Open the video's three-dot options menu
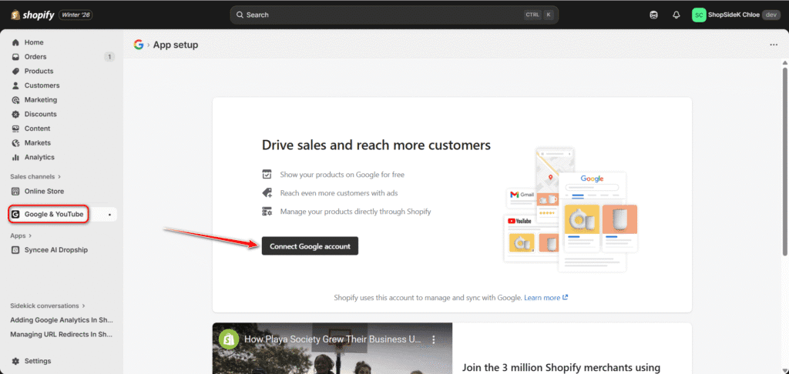 pyautogui.click(x=434, y=339)
